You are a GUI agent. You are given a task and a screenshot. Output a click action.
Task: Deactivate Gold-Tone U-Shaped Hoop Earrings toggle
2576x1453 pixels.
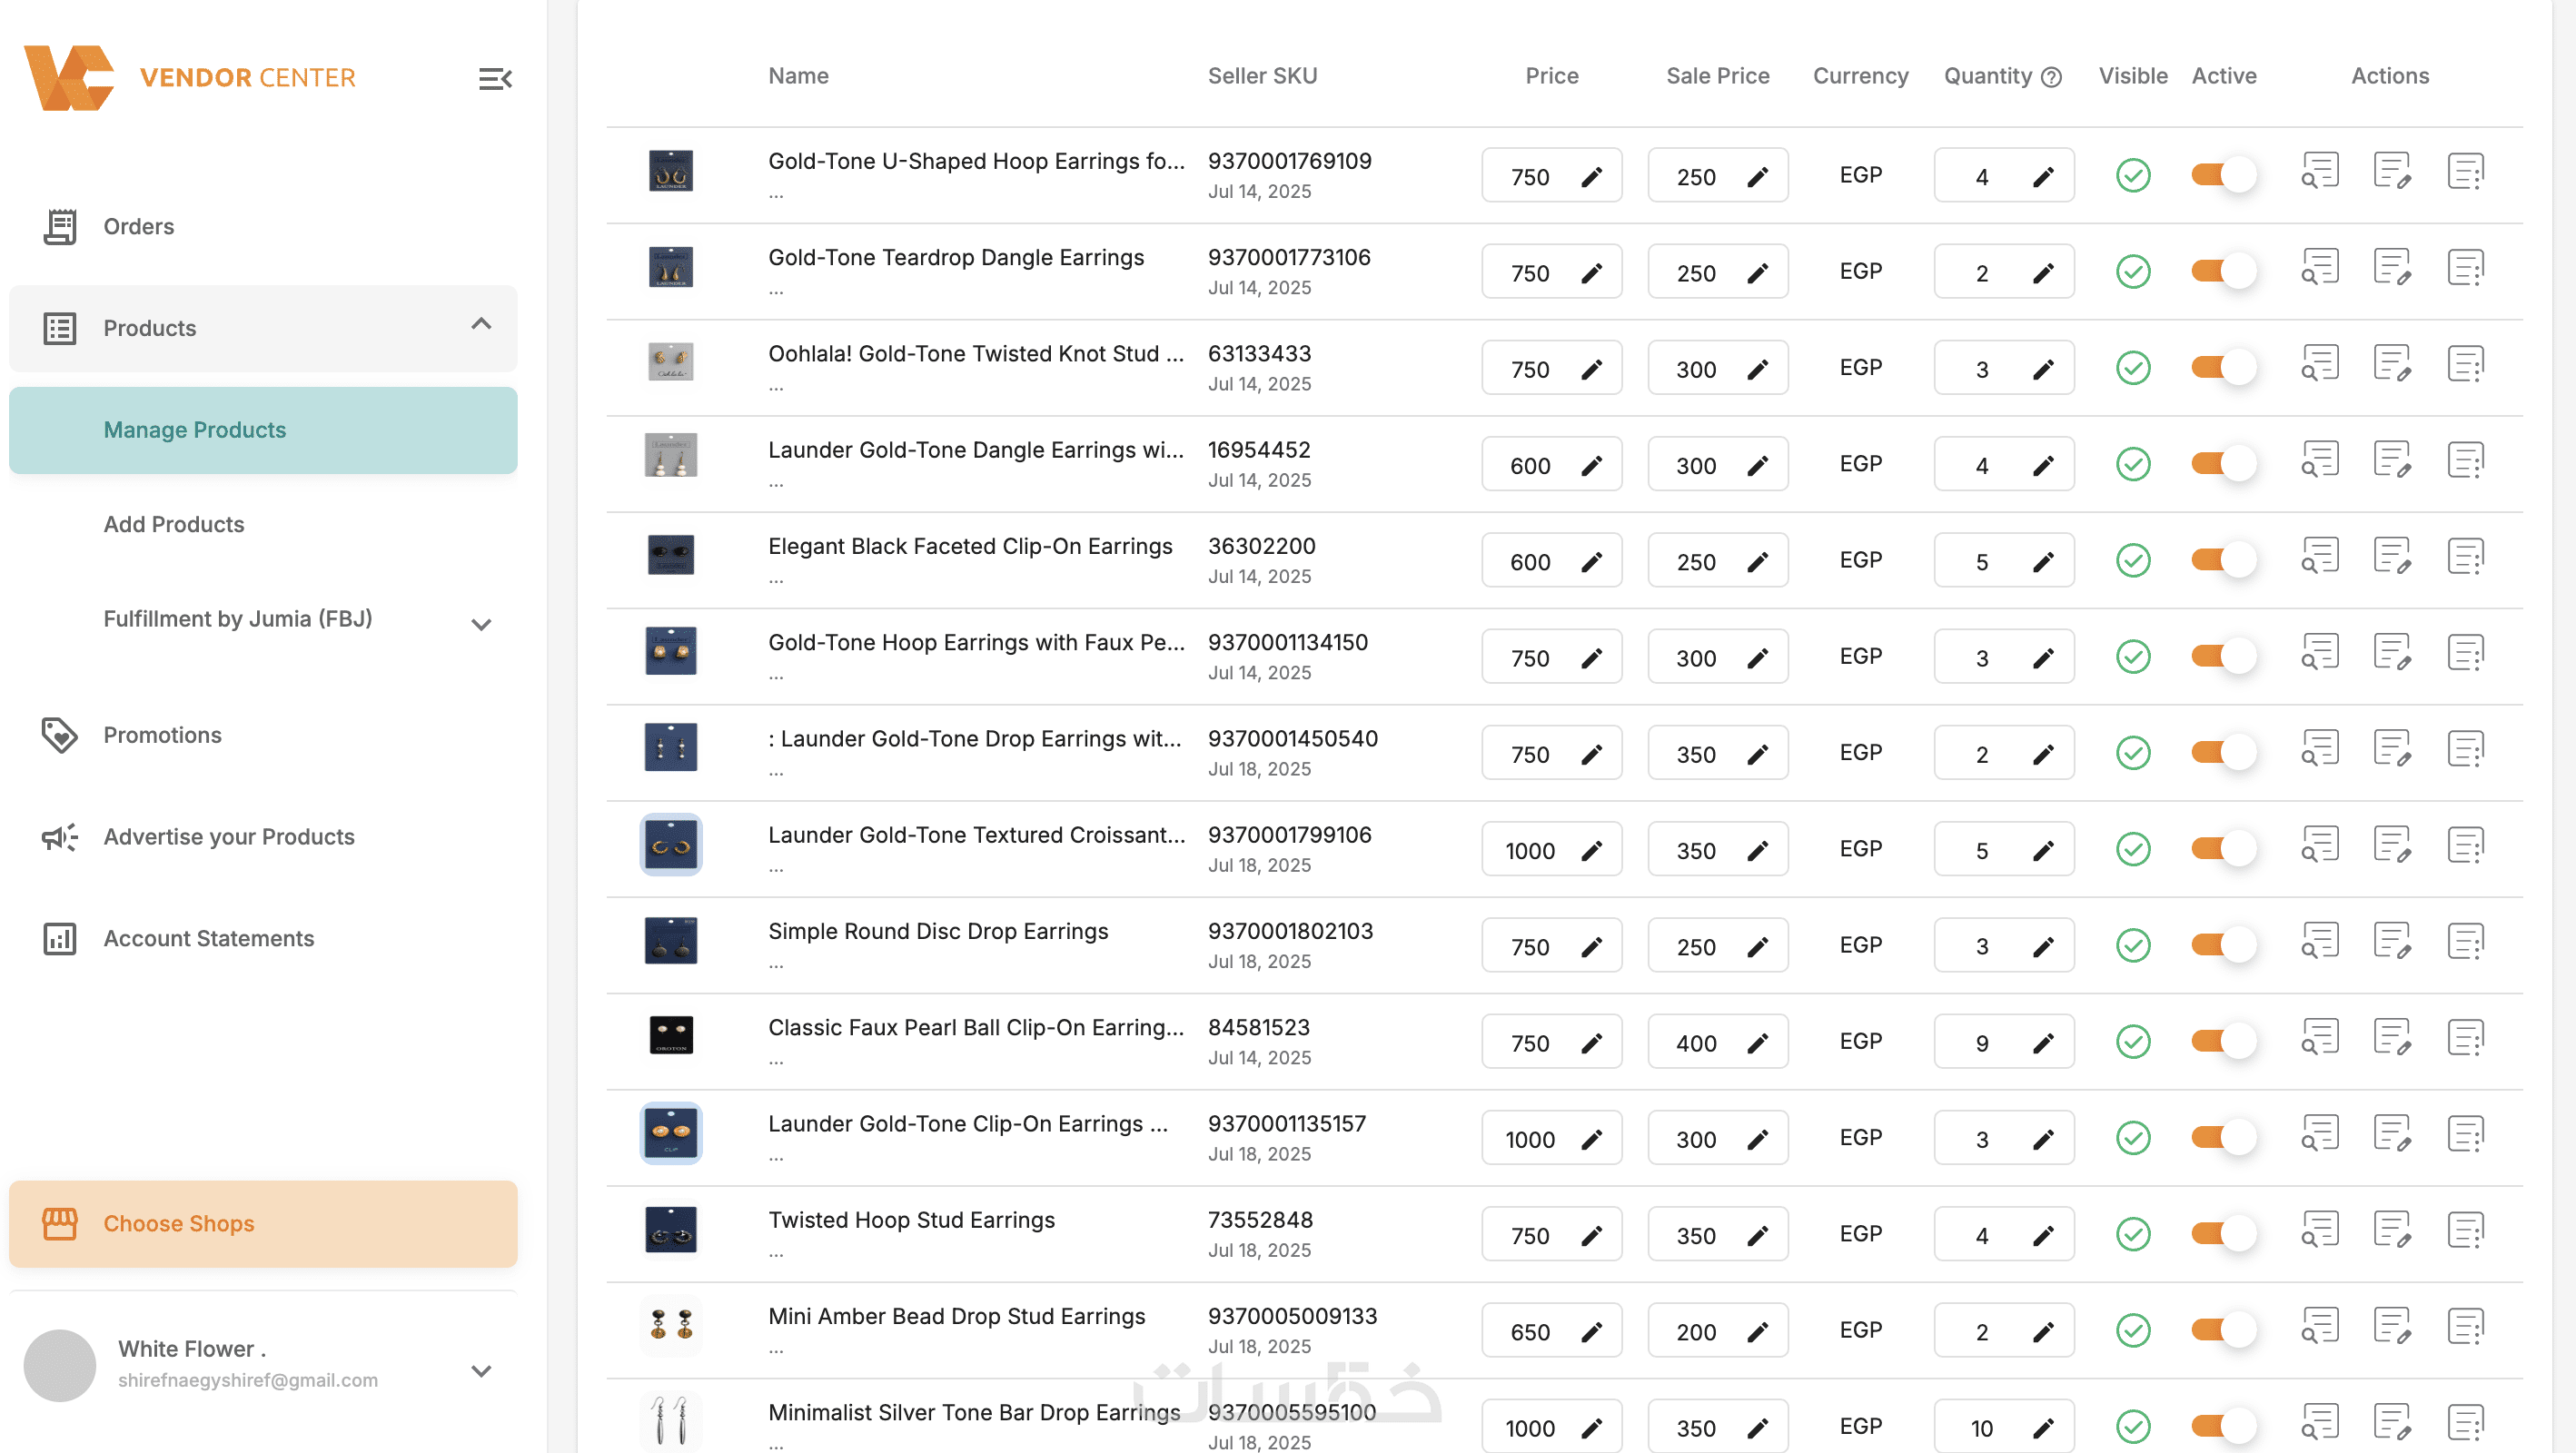coord(2223,175)
